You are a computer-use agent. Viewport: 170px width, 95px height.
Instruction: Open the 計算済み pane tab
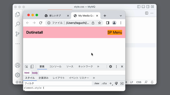(x=44, y=78)
